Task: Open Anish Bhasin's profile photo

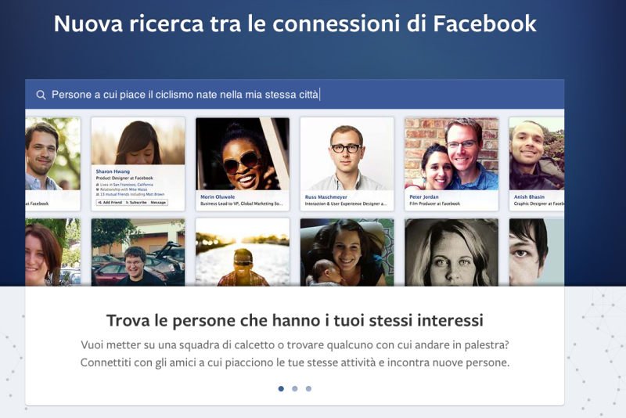Action: click(x=537, y=153)
